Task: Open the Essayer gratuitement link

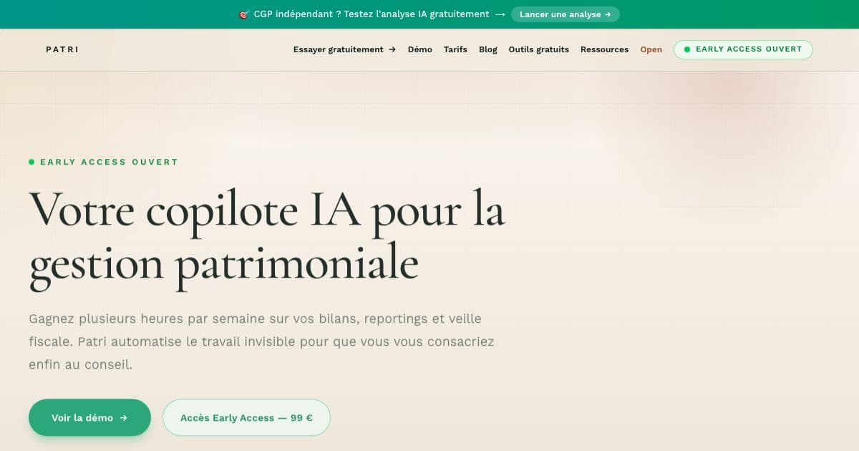Action: point(344,49)
